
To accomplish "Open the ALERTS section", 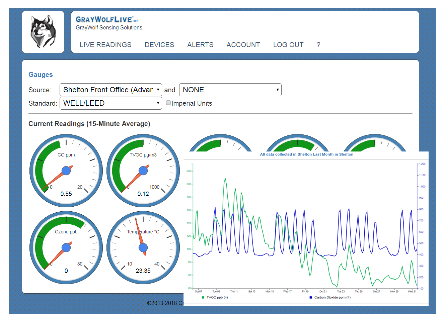I will point(200,45).
